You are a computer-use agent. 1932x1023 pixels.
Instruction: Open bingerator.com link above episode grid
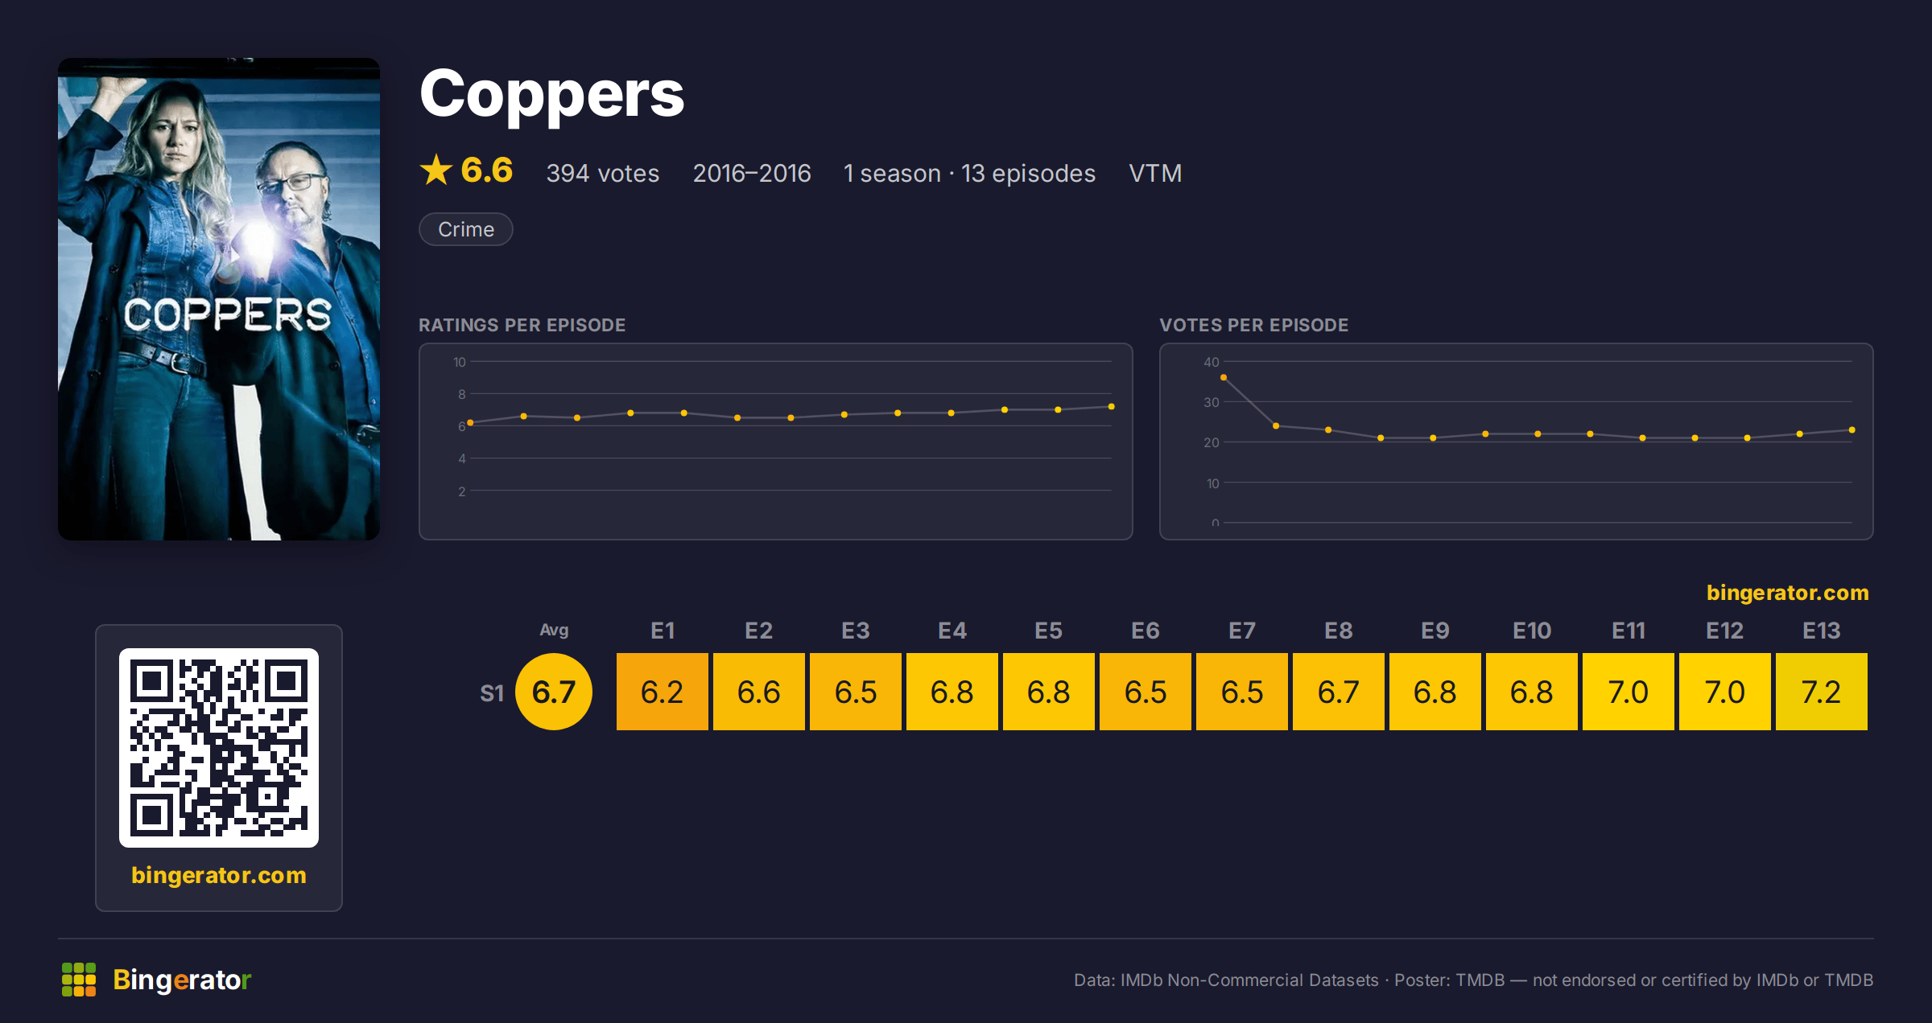(x=1787, y=593)
